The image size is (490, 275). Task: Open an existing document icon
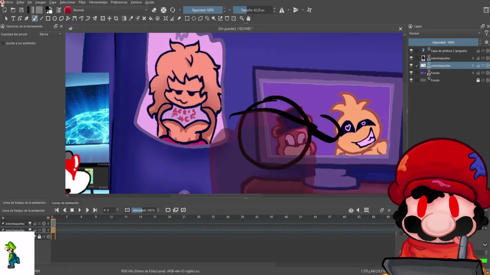[x=13, y=10]
